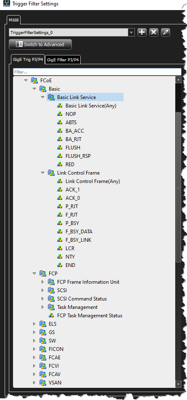Select the F_BSY_DATA tree item
Screen dimensions: 187x400
(79, 232)
